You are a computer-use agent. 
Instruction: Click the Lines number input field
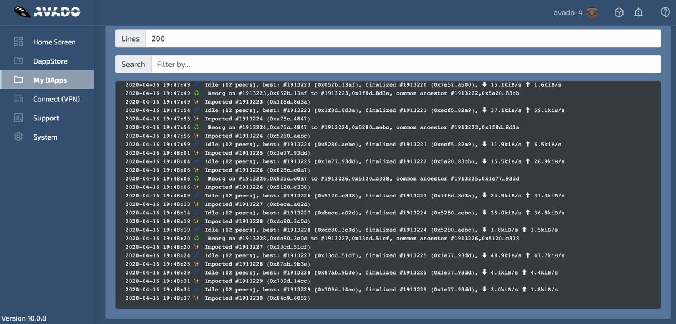[403, 39]
